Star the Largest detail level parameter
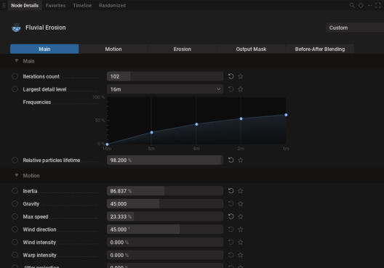384x268 pixels. point(241,89)
